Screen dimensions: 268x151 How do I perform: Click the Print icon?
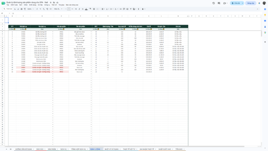[21, 9]
